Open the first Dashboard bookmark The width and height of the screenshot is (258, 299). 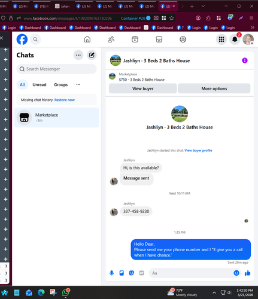(31, 28)
